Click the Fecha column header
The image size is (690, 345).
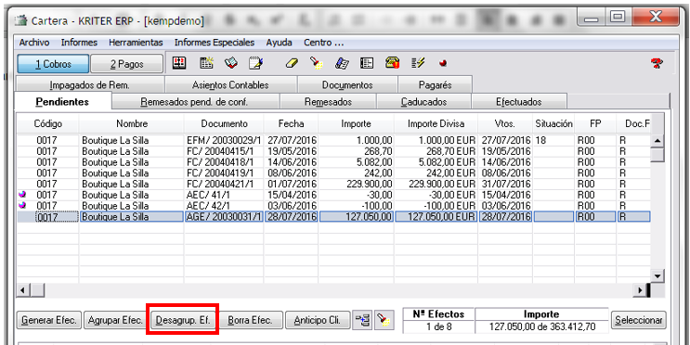pos(292,124)
